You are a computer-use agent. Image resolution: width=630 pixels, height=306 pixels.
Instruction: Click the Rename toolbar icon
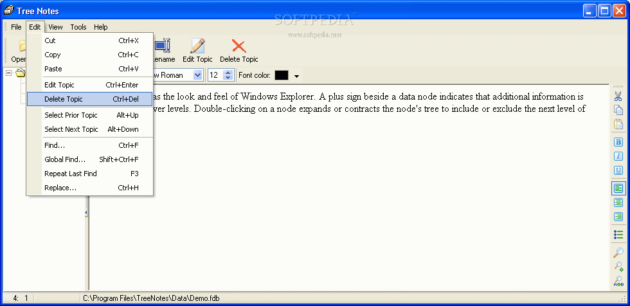pyautogui.click(x=163, y=46)
